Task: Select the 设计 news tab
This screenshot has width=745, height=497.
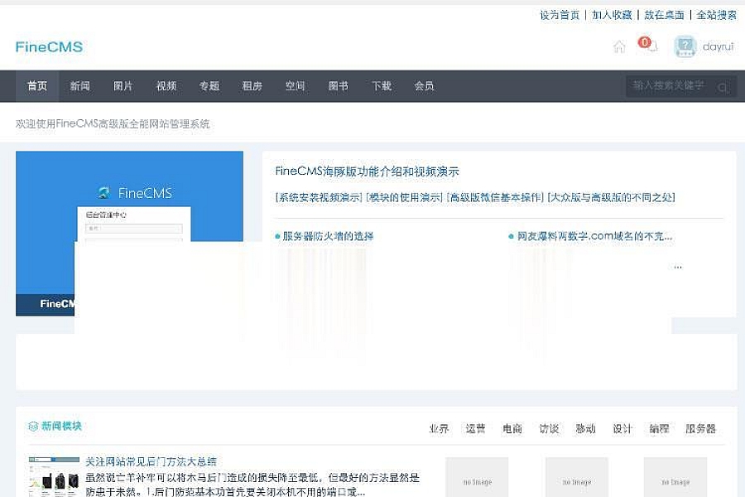Action: (622, 429)
